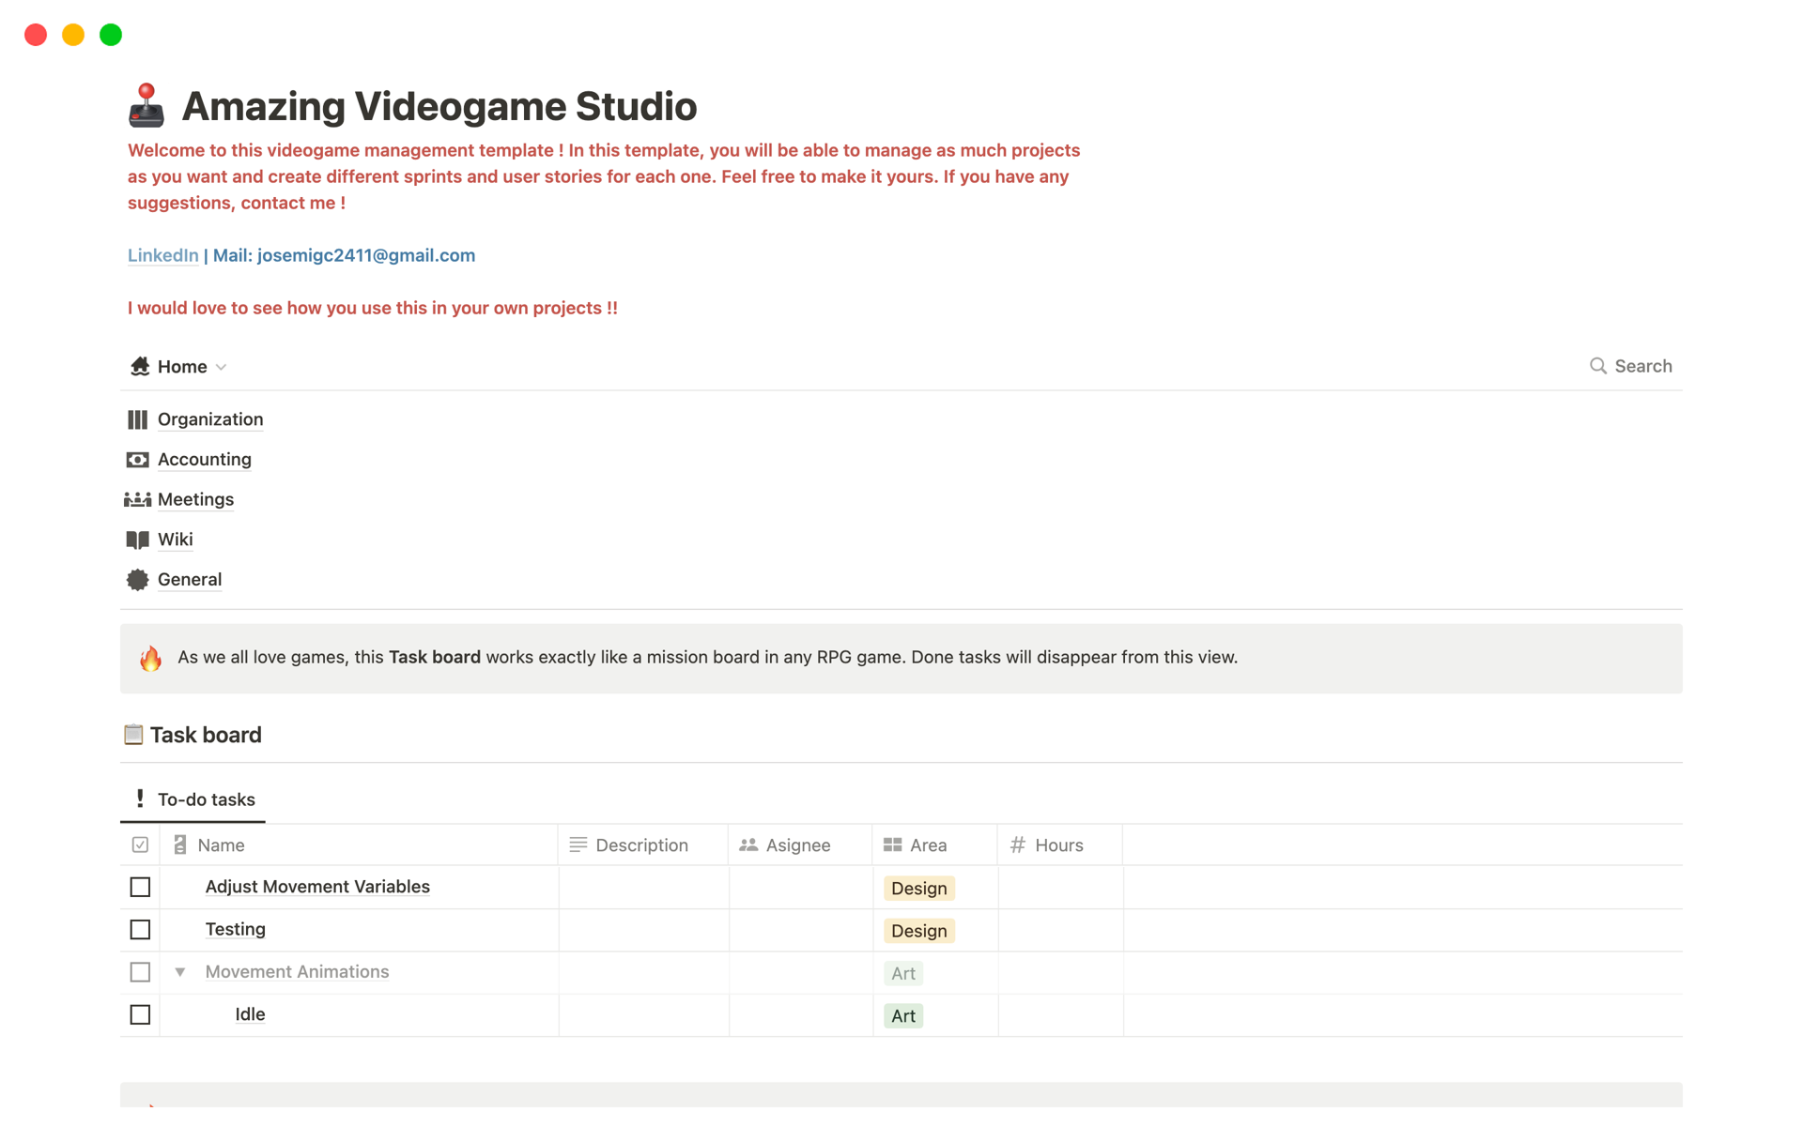This screenshot has height=1126, width=1803.
Task: Click the Task board clipboard icon
Action: (133, 735)
